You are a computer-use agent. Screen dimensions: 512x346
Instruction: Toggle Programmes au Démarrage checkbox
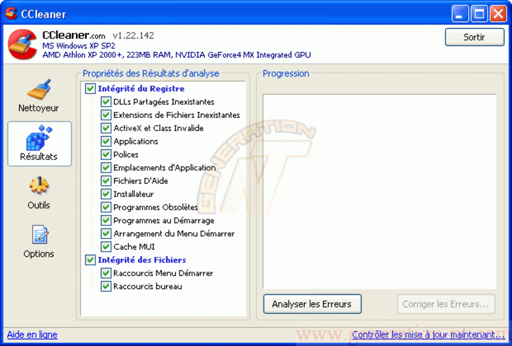pos(105,220)
